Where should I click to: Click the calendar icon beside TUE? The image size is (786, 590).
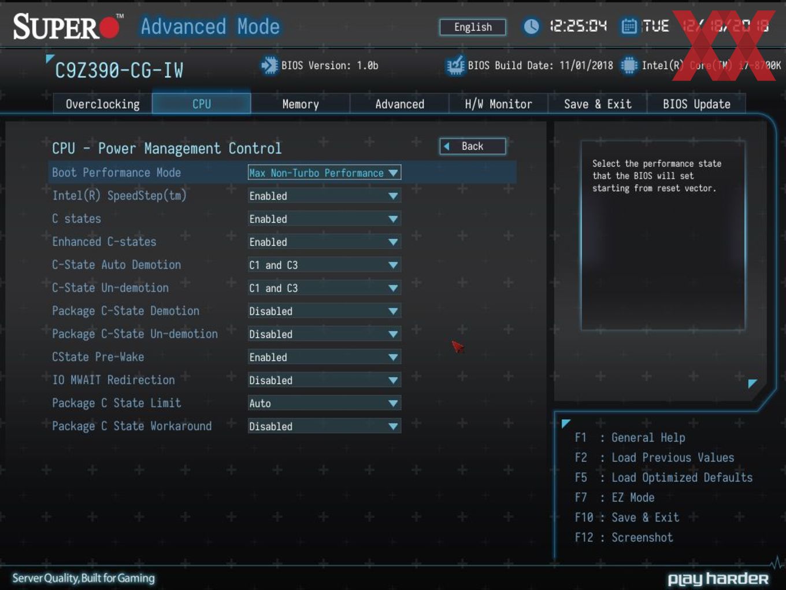[x=629, y=26]
